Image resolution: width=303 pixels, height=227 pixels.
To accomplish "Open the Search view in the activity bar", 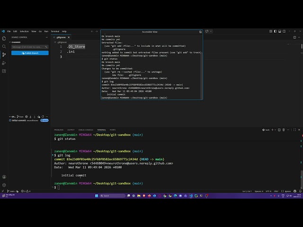I will pyautogui.click(x=4, y=46).
